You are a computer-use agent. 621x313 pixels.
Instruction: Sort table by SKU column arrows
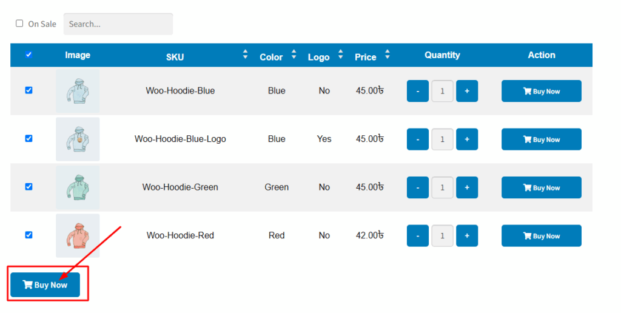(245, 55)
